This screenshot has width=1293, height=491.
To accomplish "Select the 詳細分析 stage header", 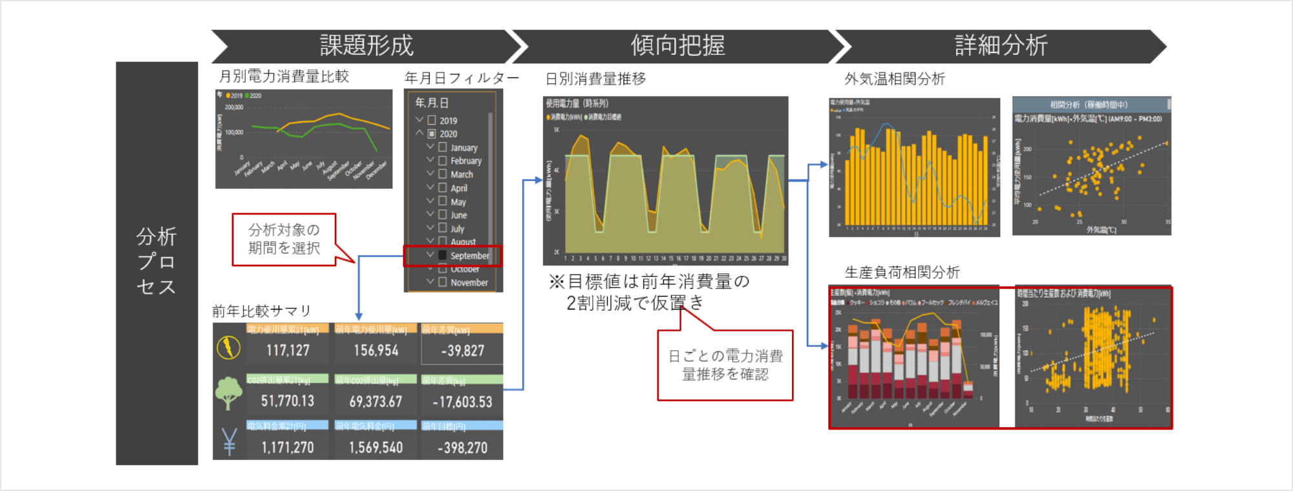I will pyautogui.click(x=1001, y=46).
